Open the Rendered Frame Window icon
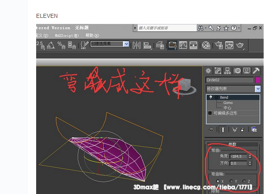 coord(229,45)
